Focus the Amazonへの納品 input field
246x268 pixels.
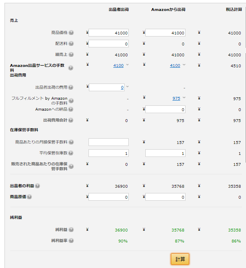(x=165, y=109)
